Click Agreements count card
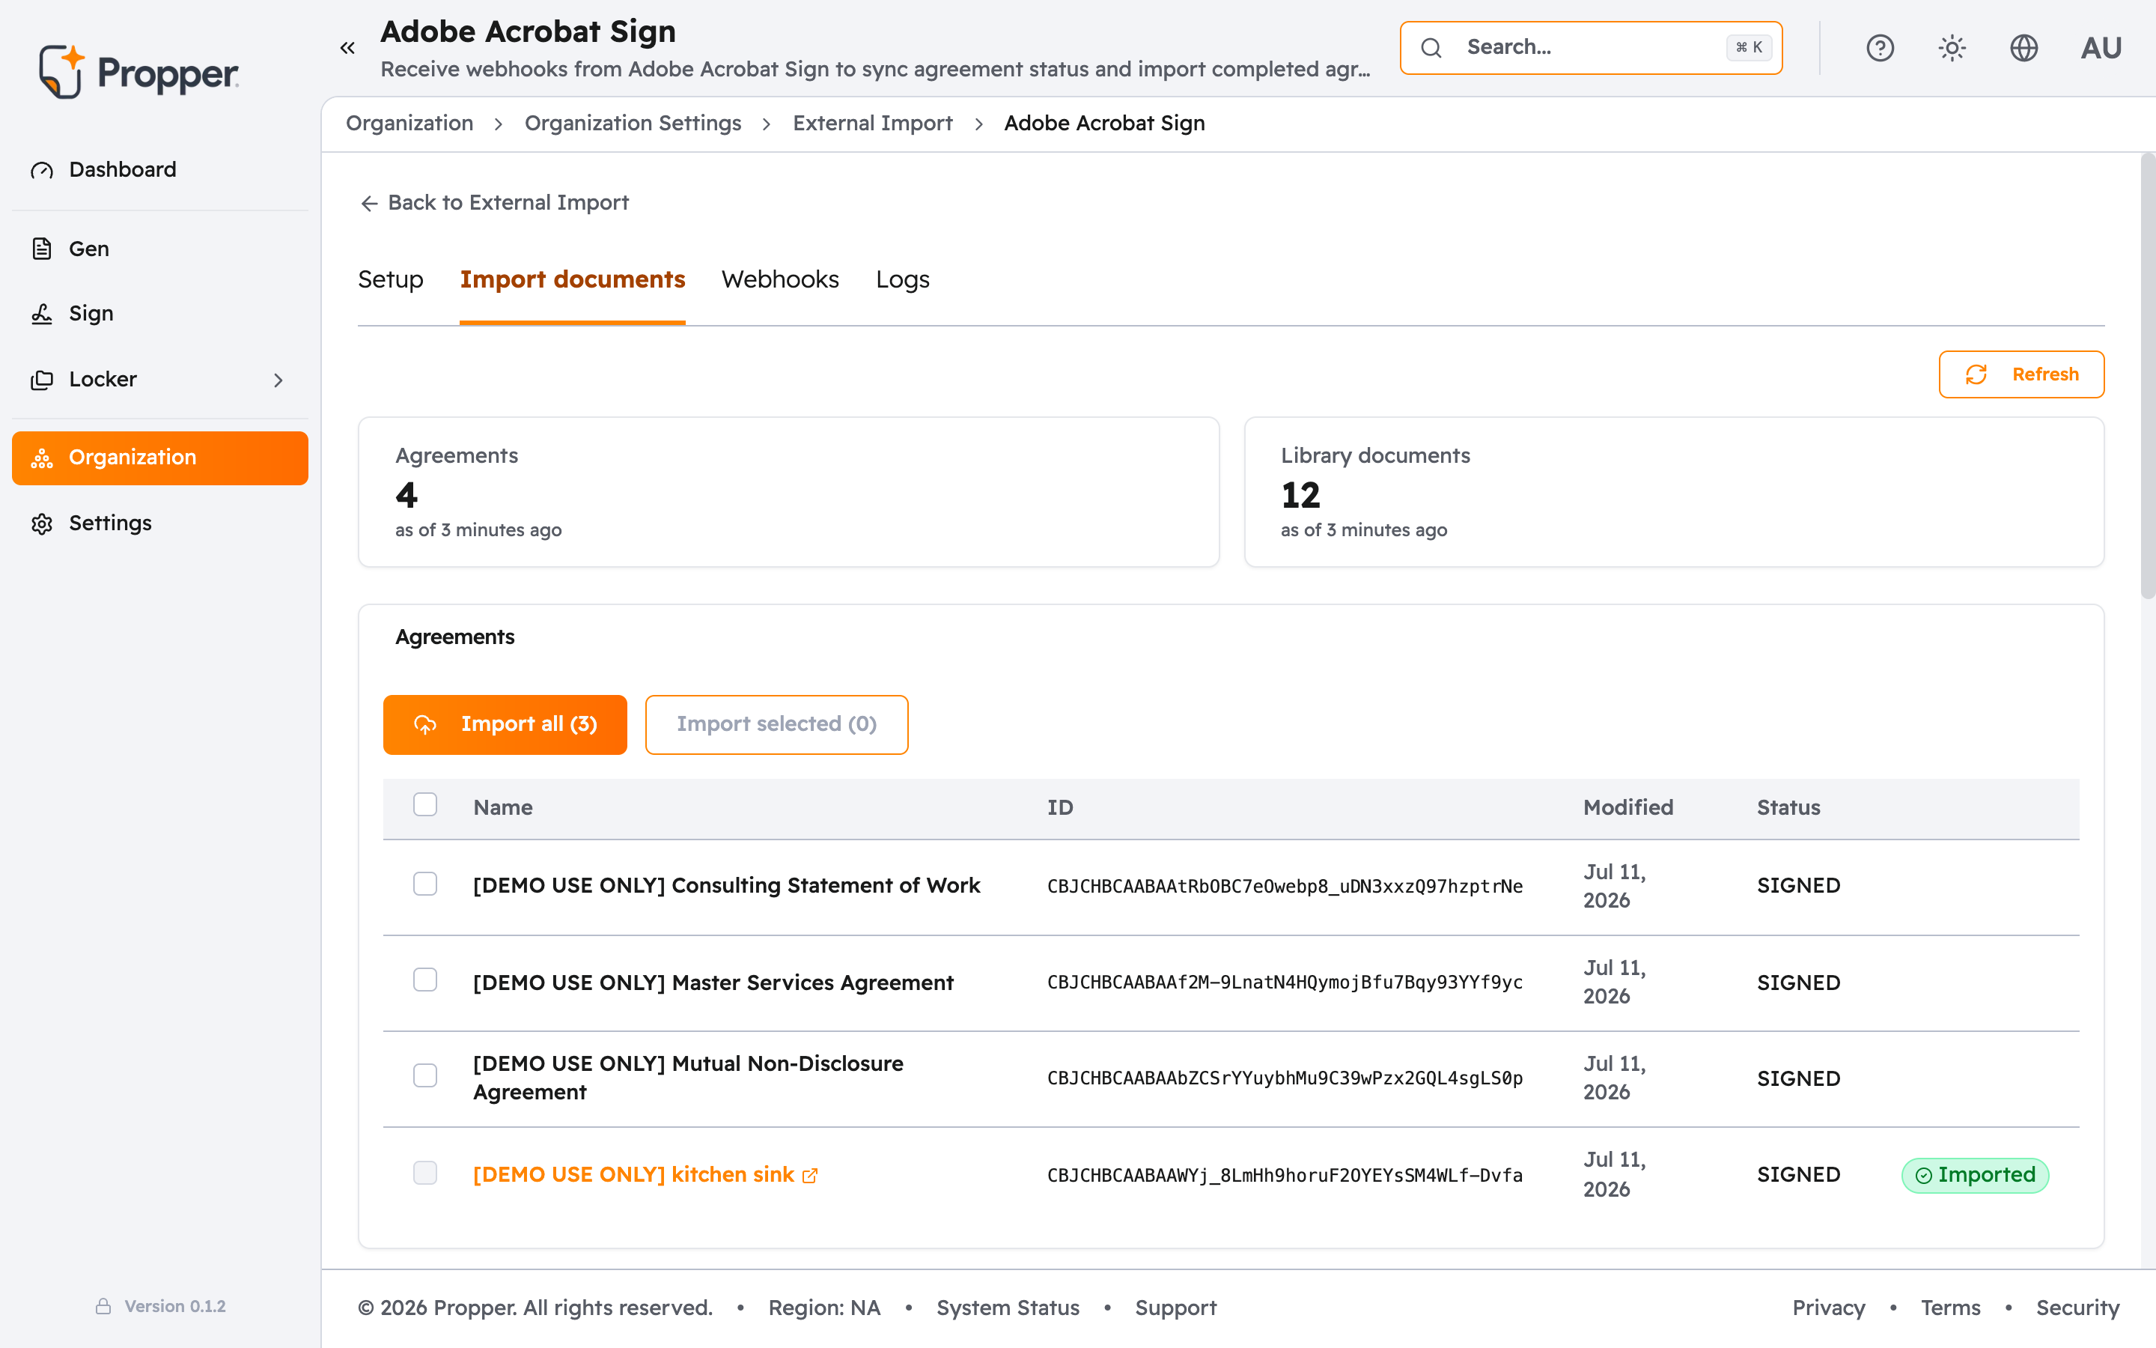Screen dimensions: 2156x1348 pos(788,492)
